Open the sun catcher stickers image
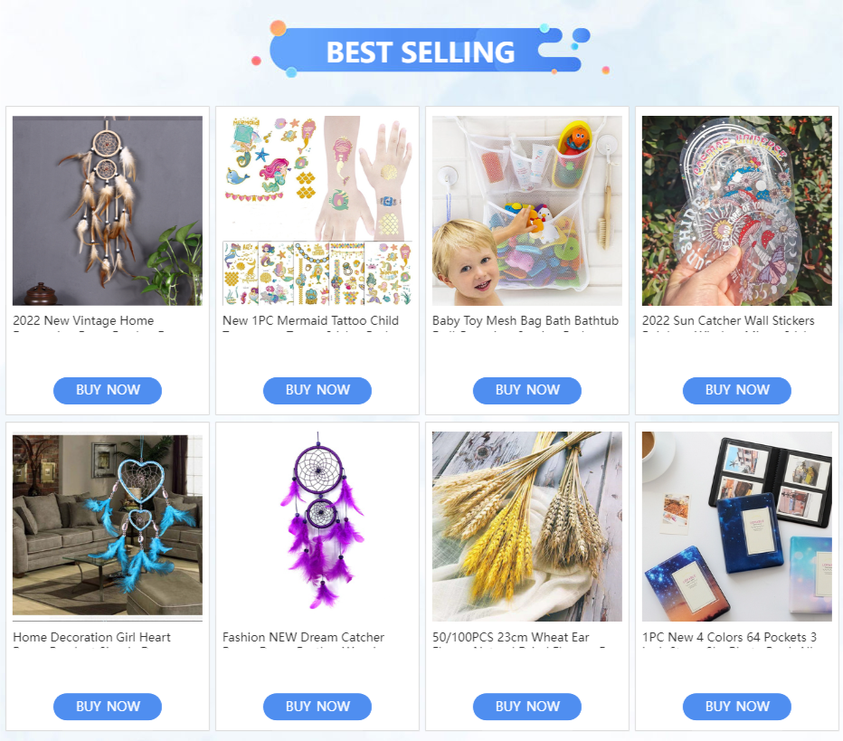Image resolution: width=843 pixels, height=741 pixels. [736, 210]
